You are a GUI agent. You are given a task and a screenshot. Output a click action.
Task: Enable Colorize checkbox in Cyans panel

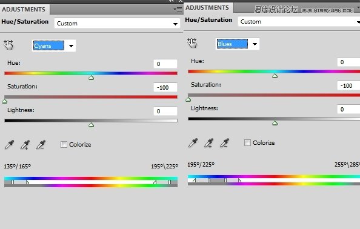[x=64, y=145]
